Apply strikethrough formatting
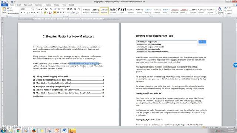This screenshot has height=133, width=237. point(32,13)
